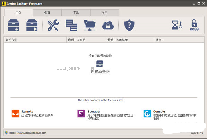Switch to the 恢复 tab

tap(47, 13)
